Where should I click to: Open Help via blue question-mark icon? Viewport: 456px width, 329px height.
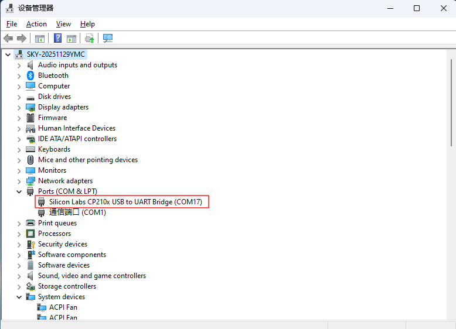point(58,38)
